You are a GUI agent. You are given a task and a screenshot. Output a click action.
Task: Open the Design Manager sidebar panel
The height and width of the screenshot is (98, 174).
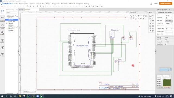2,19
